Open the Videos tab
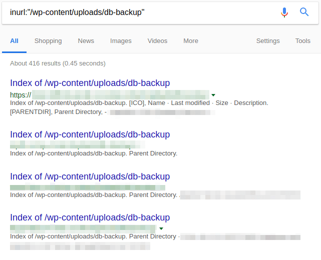This screenshot has height=260, width=321. tap(158, 41)
